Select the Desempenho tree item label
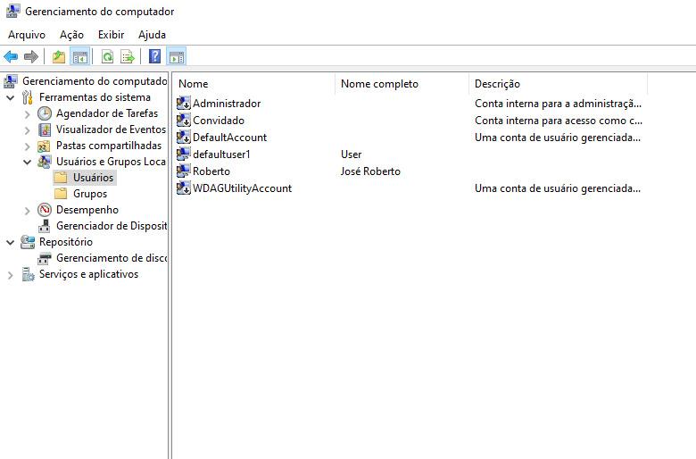The width and height of the screenshot is (696, 459). 87,210
